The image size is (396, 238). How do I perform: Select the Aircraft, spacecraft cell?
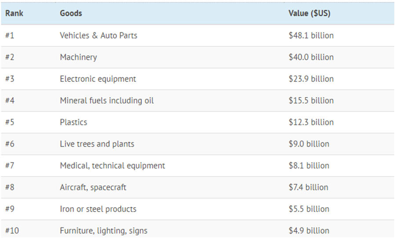[x=93, y=188]
